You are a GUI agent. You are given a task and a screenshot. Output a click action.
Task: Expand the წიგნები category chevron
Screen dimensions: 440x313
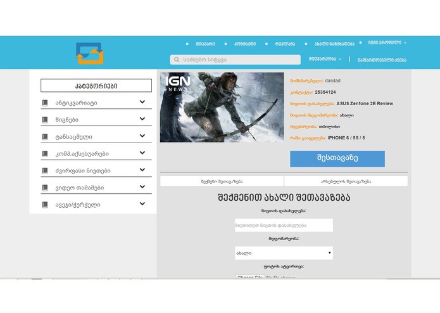coord(142,118)
